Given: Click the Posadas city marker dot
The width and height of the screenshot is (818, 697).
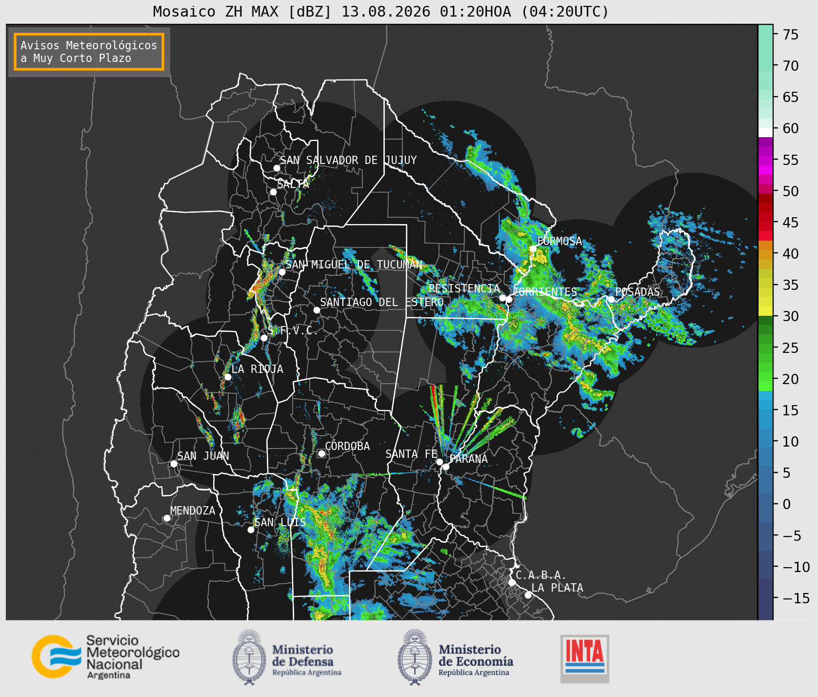Looking at the screenshot, I should (611, 299).
